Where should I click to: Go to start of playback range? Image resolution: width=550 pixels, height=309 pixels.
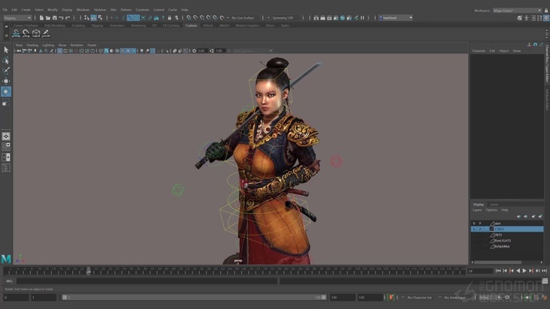coord(498,271)
